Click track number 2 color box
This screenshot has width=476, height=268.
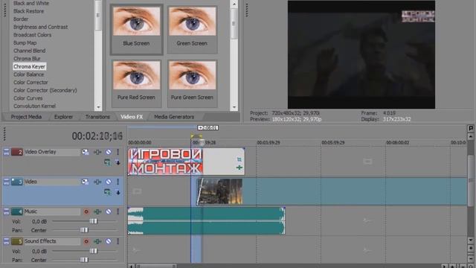[x=17, y=152]
